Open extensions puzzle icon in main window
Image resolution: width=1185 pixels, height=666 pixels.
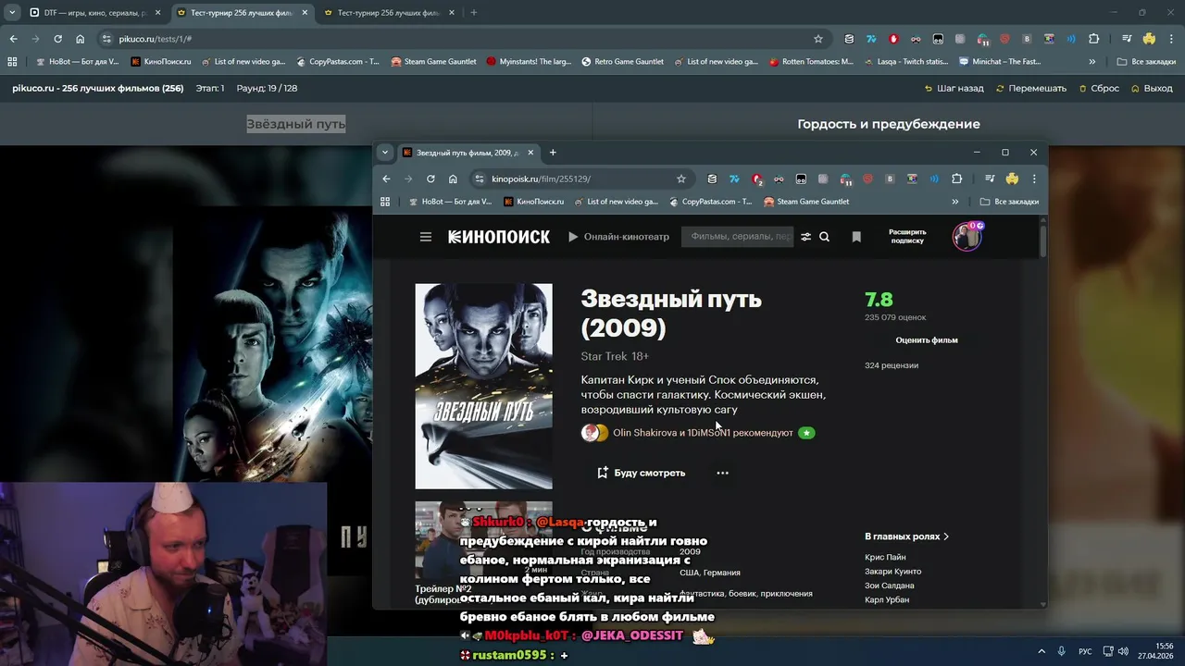pyautogui.click(x=1093, y=39)
